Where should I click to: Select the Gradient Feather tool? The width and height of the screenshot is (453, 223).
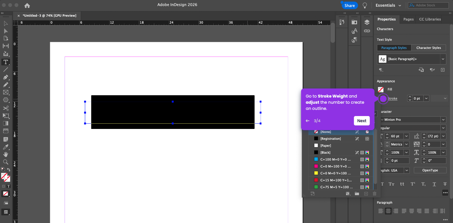[x=6, y=131]
